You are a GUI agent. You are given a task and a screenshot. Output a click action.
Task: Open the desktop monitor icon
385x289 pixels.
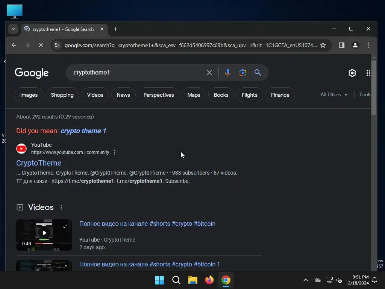tap(15, 11)
